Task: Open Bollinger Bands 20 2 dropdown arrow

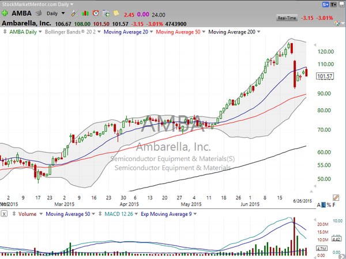Action: point(99,32)
